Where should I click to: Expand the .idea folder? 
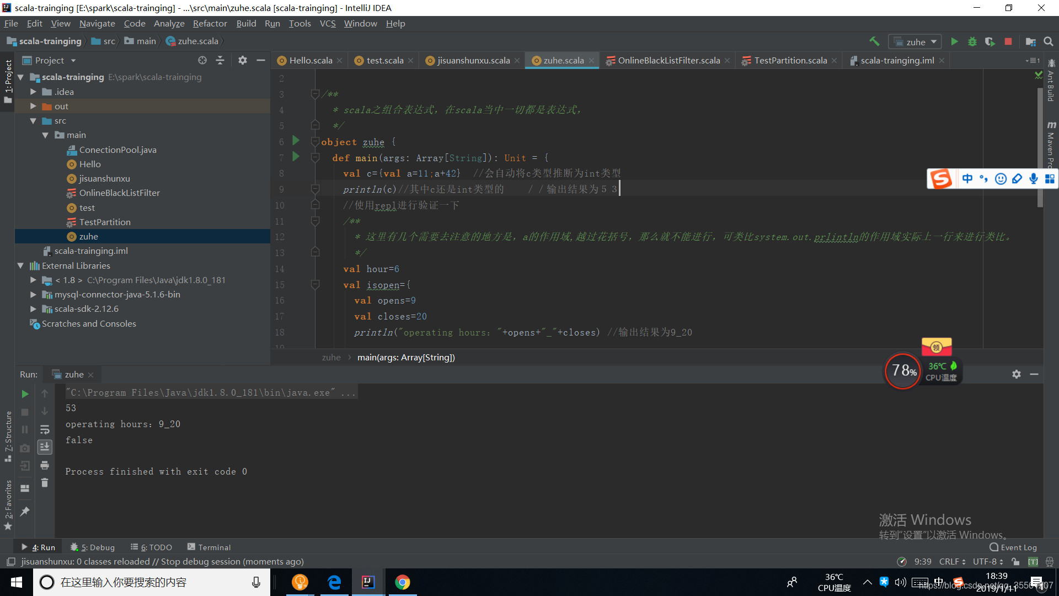(x=33, y=92)
